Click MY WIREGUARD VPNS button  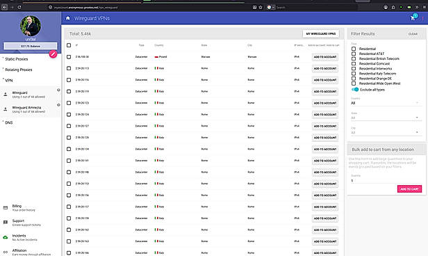click(321, 33)
